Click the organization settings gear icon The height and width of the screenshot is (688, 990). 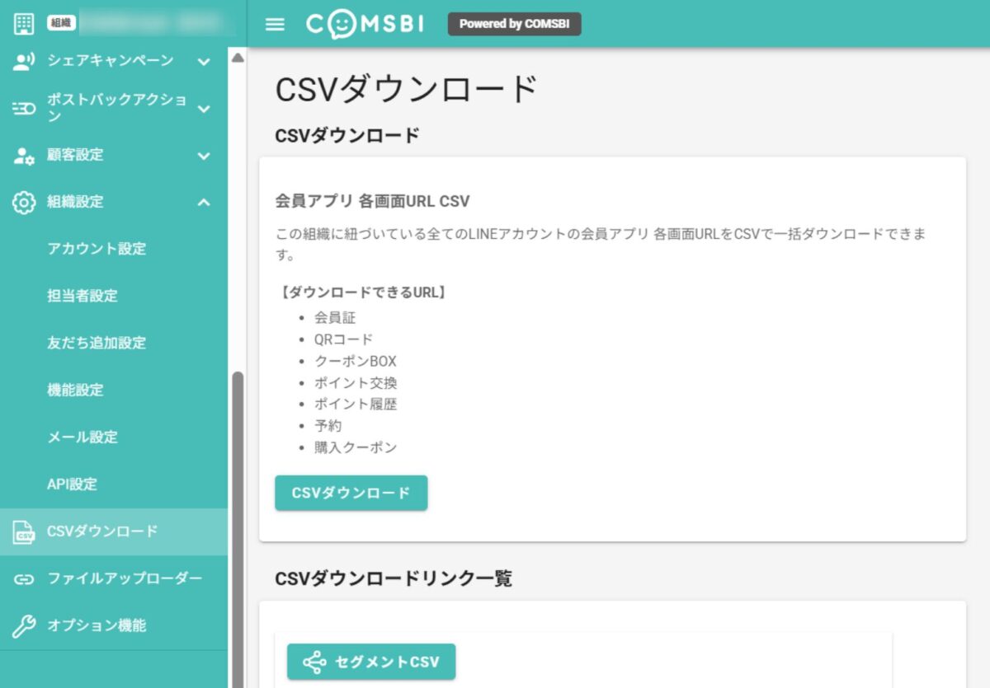24,203
